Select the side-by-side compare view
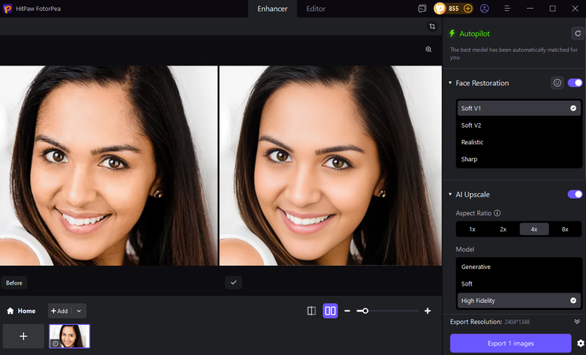Image resolution: width=586 pixels, height=355 pixels. coord(330,311)
